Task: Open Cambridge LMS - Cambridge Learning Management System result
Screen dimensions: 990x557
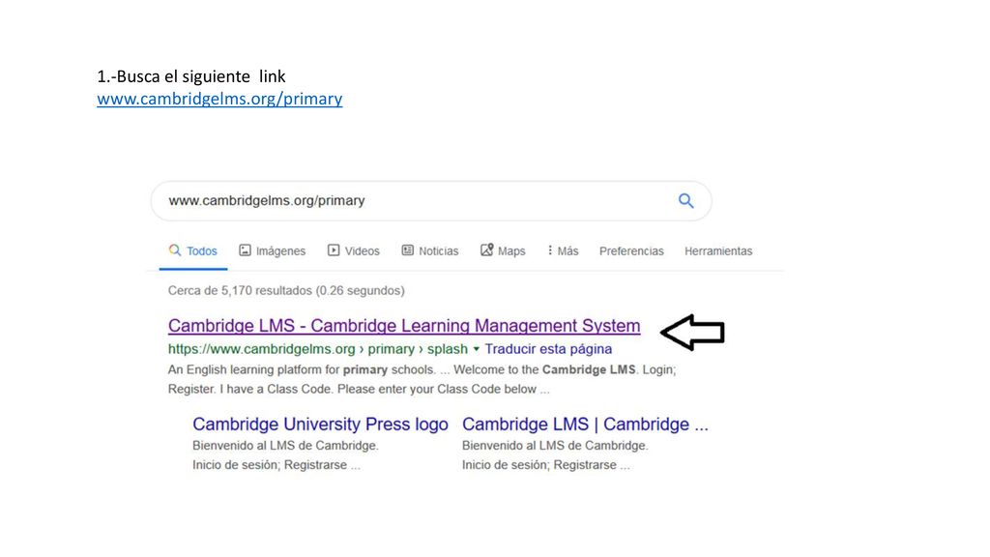Action: 404,325
